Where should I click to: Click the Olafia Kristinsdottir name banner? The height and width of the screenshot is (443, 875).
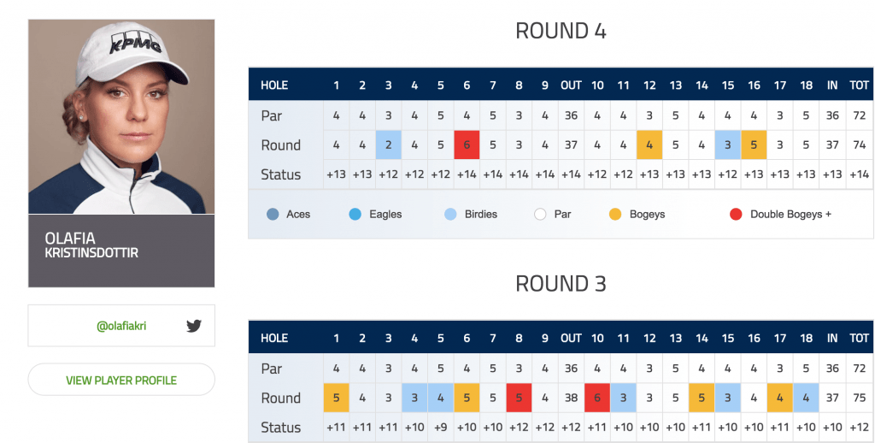[x=121, y=251]
